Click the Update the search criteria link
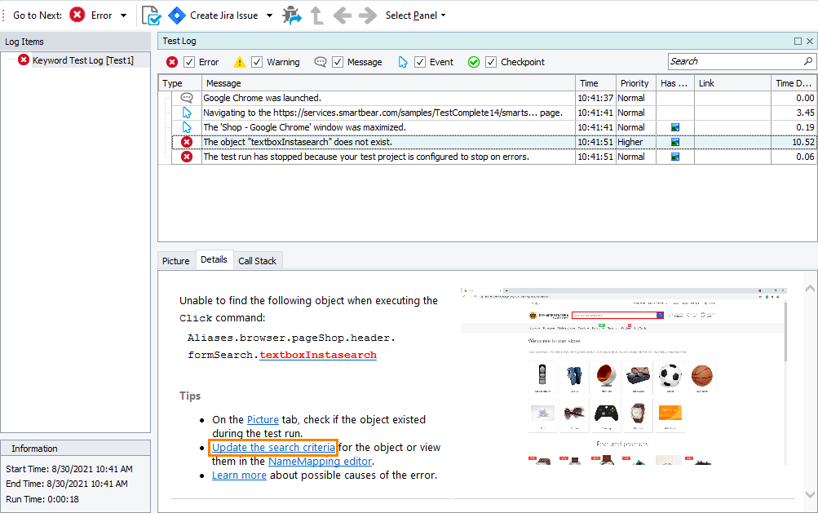Viewport: 818px width, 513px height. click(x=273, y=448)
